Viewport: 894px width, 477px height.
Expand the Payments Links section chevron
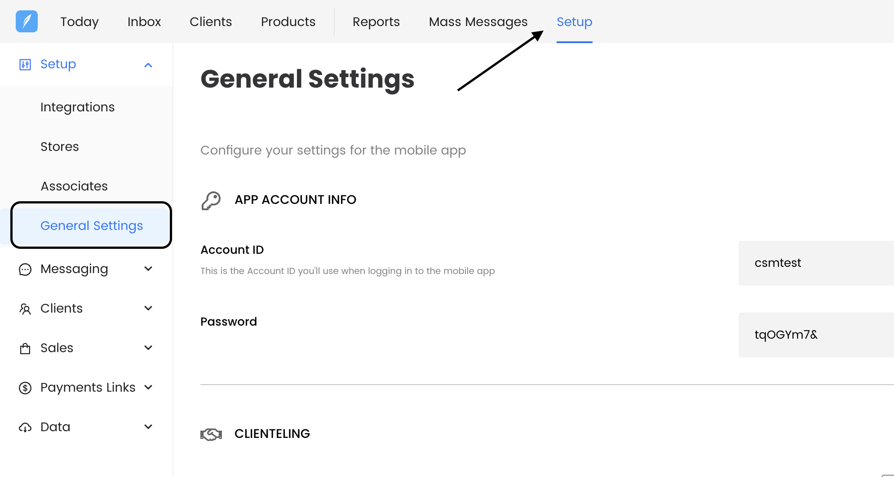(148, 387)
